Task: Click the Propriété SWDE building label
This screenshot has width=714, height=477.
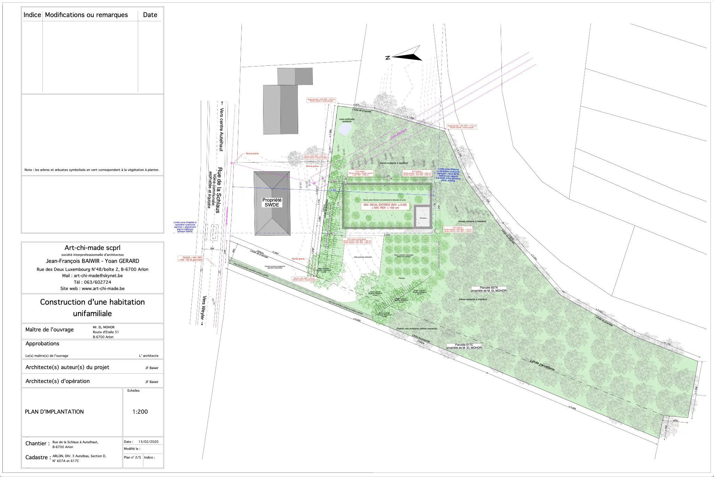Action: click(272, 202)
